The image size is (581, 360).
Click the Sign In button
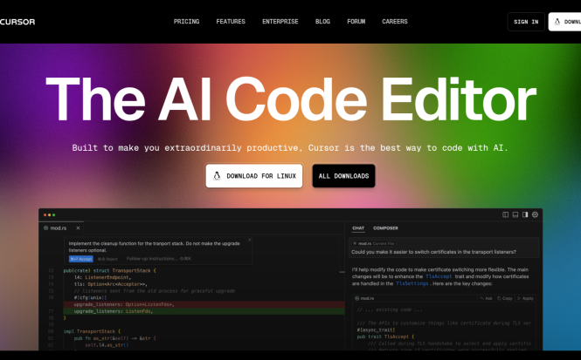[x=526, y=22]
